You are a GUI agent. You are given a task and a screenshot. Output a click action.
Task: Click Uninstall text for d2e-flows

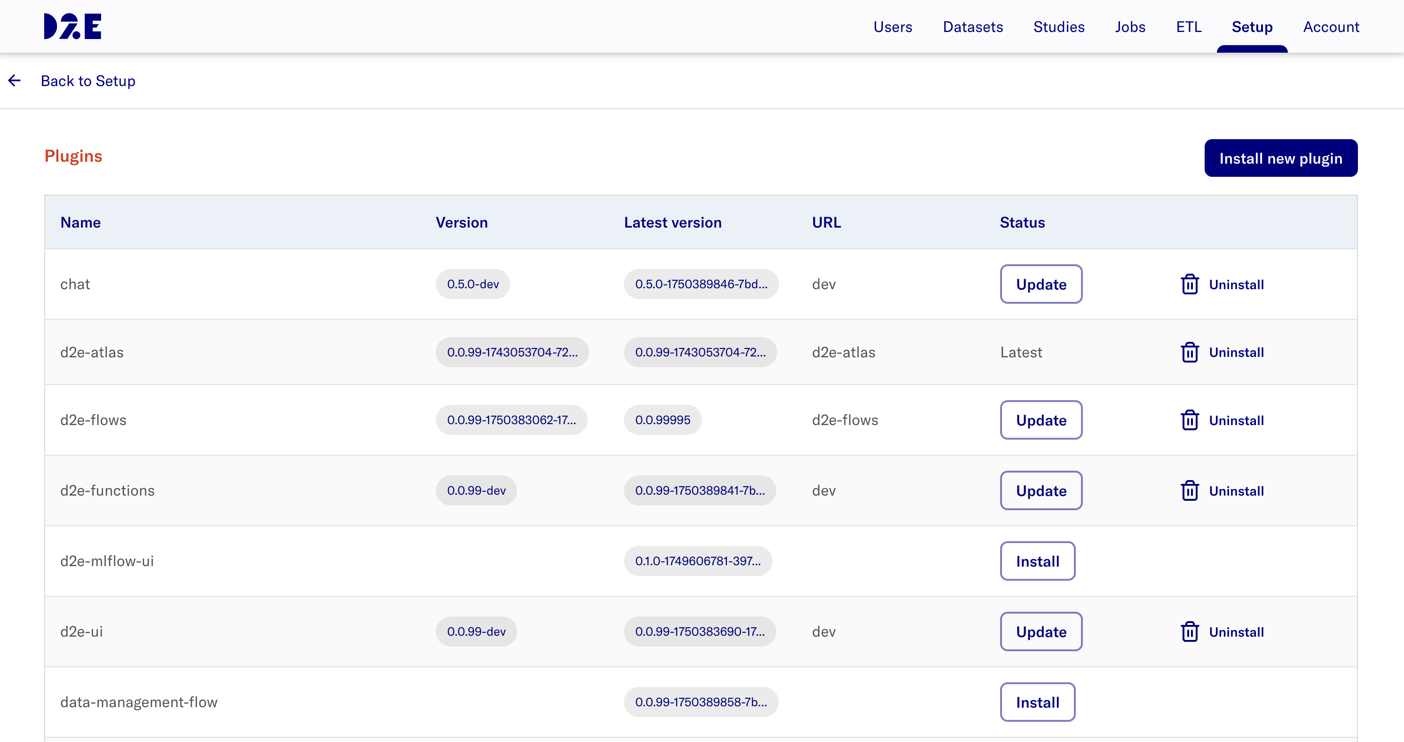pos(1236,420)
